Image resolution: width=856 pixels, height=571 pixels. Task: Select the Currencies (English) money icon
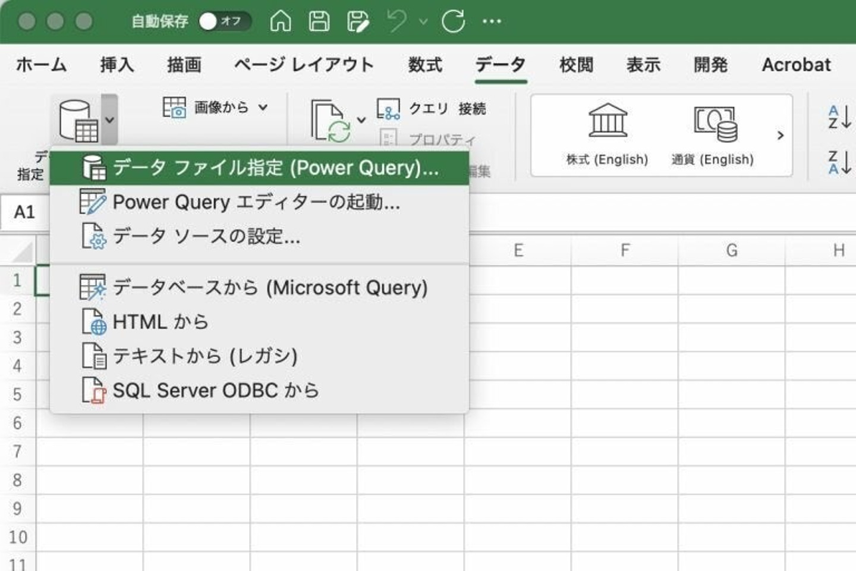point(715,124)
